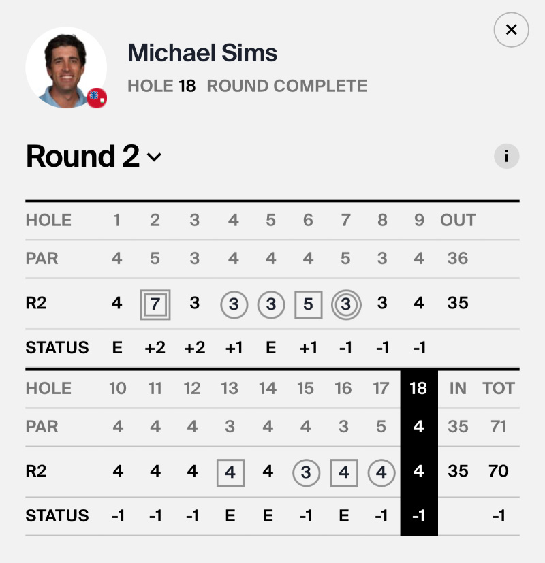
Task: Click the bogey 4 on hole 13
Action: pos(230,472)
